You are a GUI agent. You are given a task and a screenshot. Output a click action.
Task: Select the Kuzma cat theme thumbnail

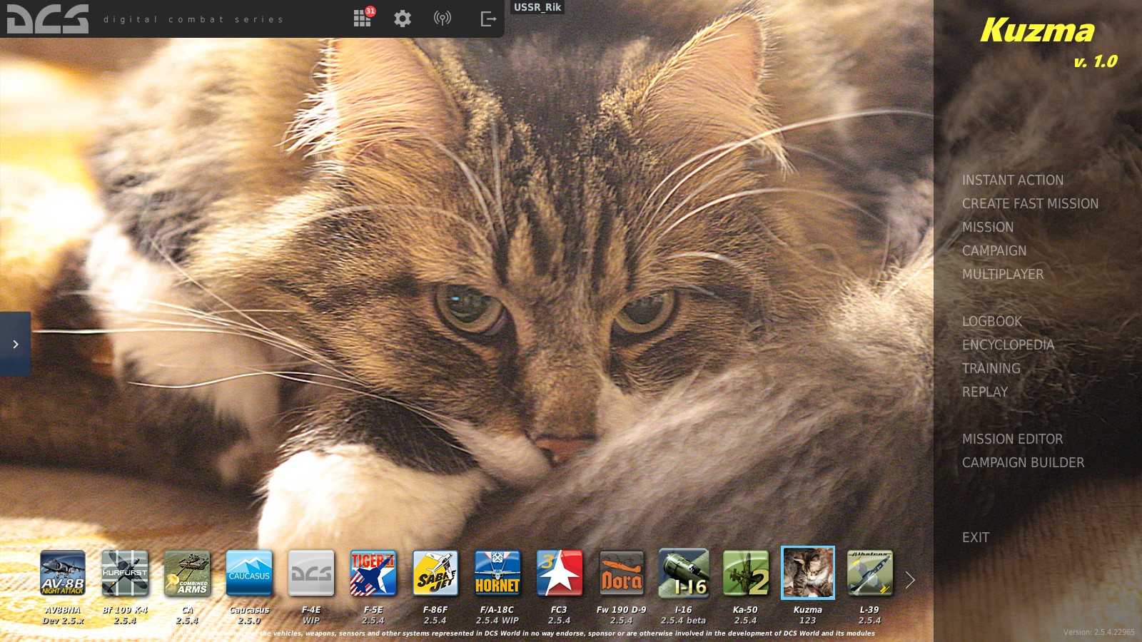(x=808, y=573)
